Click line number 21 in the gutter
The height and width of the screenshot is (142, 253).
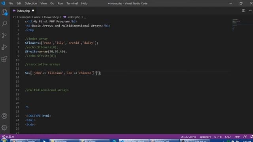tap(17, 107)
